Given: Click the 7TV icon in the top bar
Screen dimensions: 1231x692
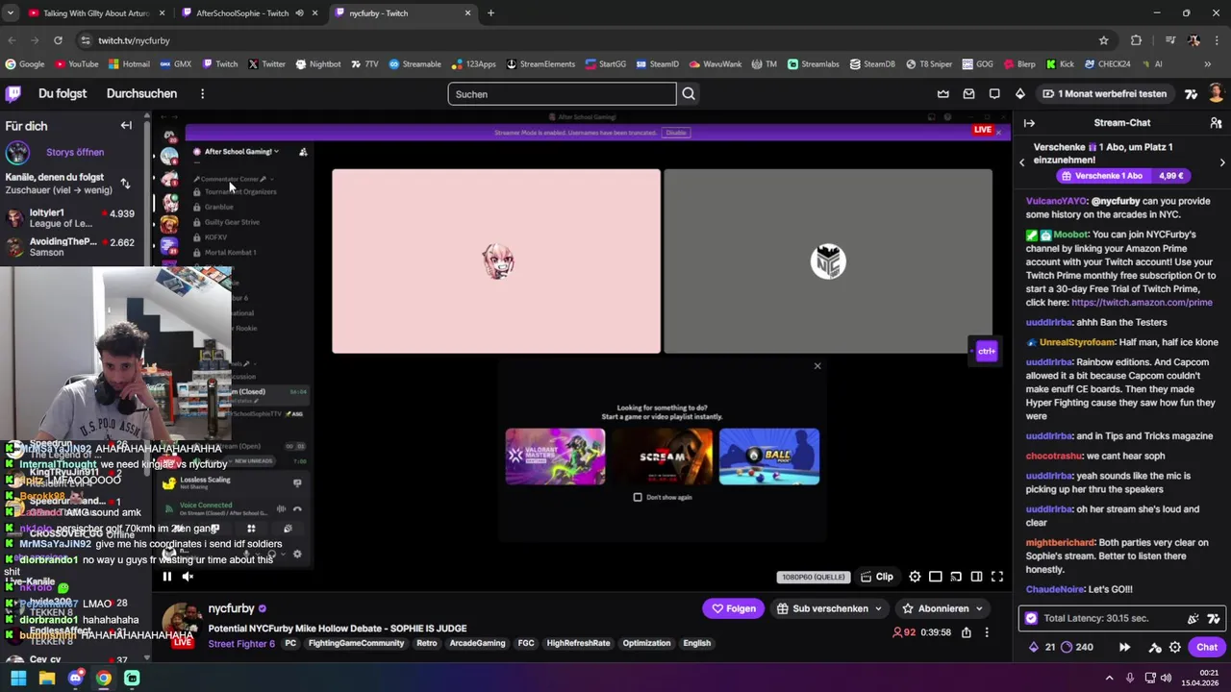Looking at the screenshot, I should tap(1192, 93).
